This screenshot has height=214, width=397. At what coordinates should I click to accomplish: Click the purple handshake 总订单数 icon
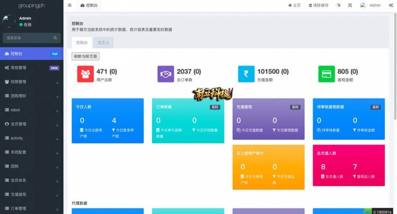click(x=166, y=74)
